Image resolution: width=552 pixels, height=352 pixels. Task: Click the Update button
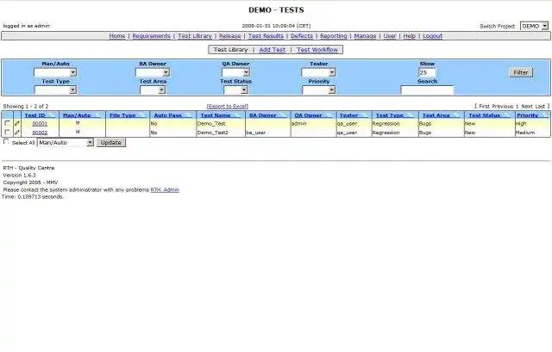[x=111, y=143]
